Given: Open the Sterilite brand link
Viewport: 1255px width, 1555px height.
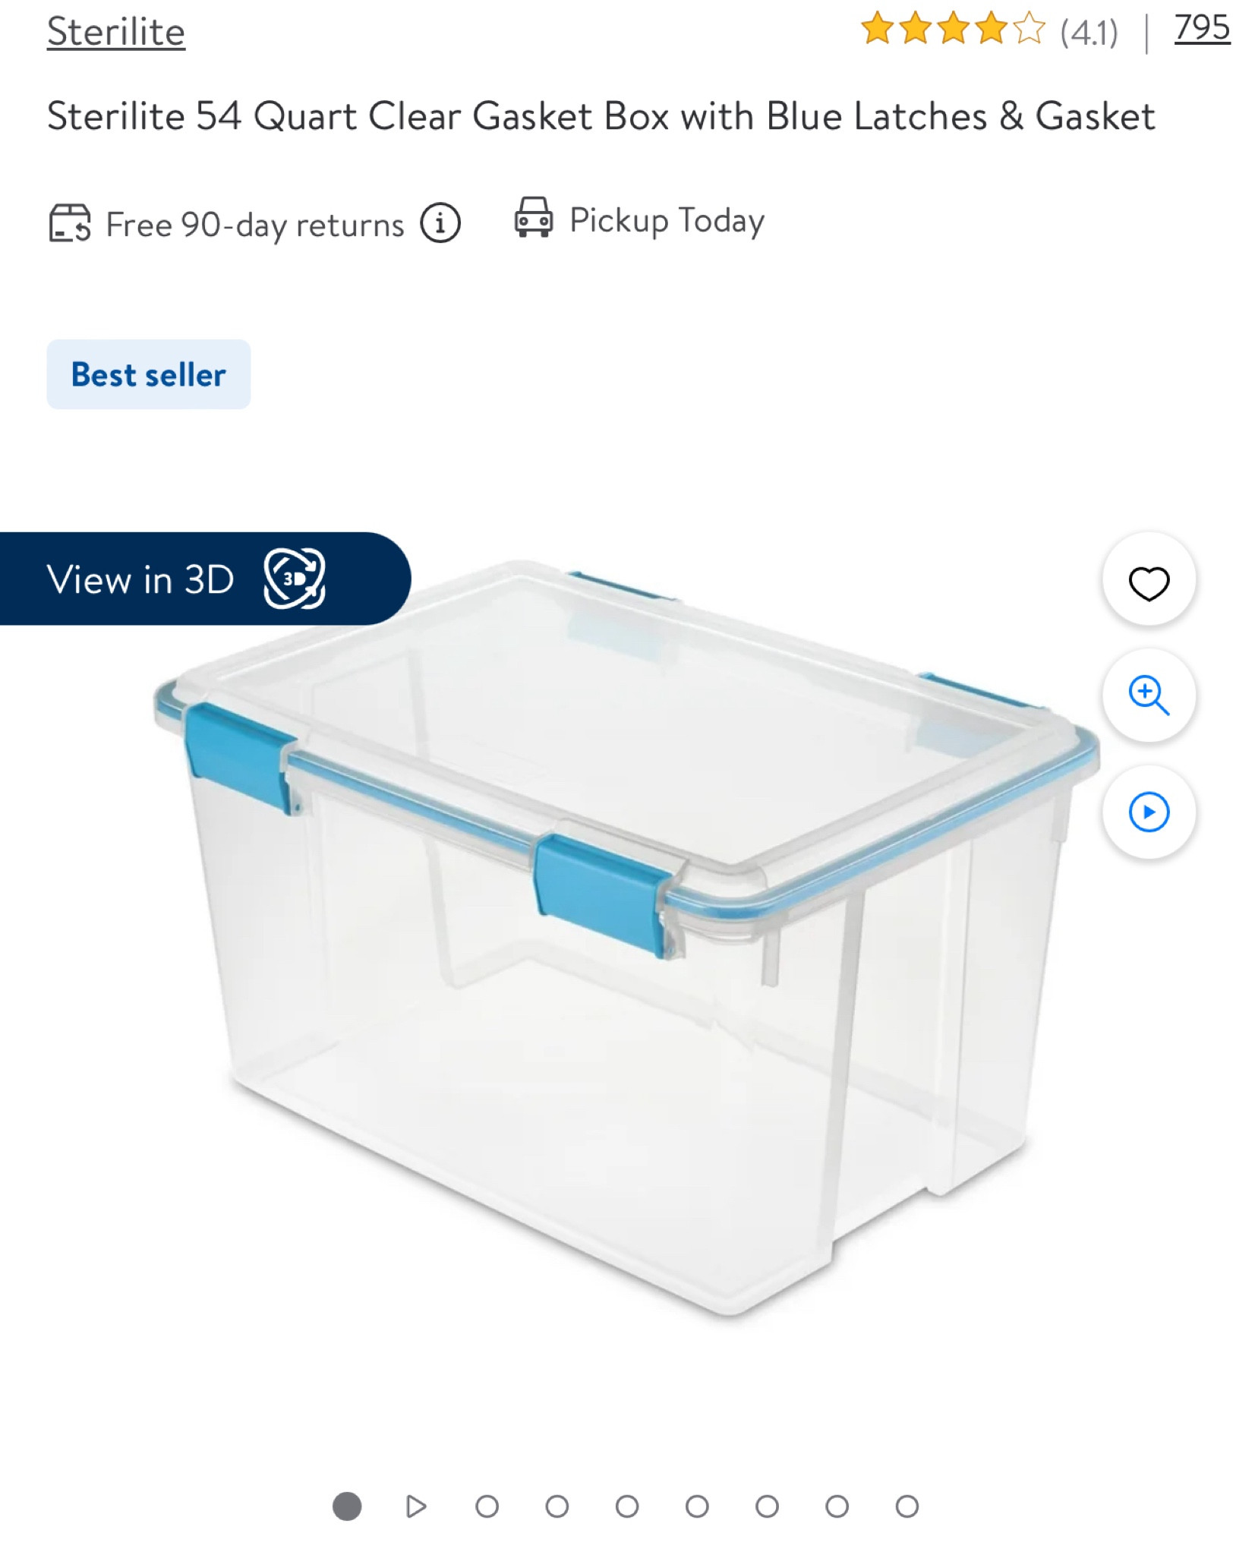Looking at the screenshot, I should (116, 32).
